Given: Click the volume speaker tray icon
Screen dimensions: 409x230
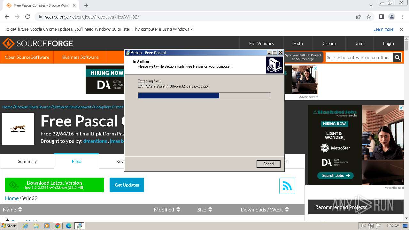Looking at the screenshot, I should click(363, 226).
